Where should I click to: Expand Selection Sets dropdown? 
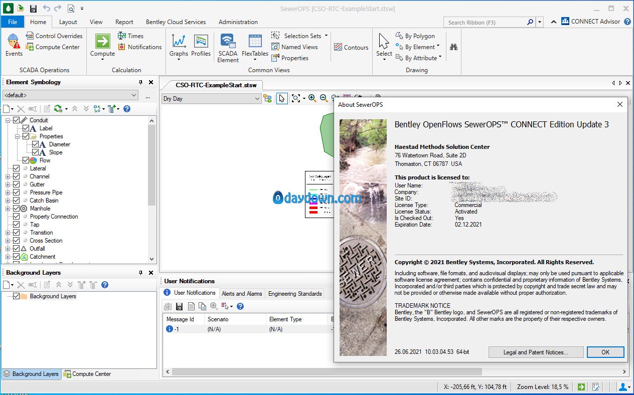click(326, 36)
